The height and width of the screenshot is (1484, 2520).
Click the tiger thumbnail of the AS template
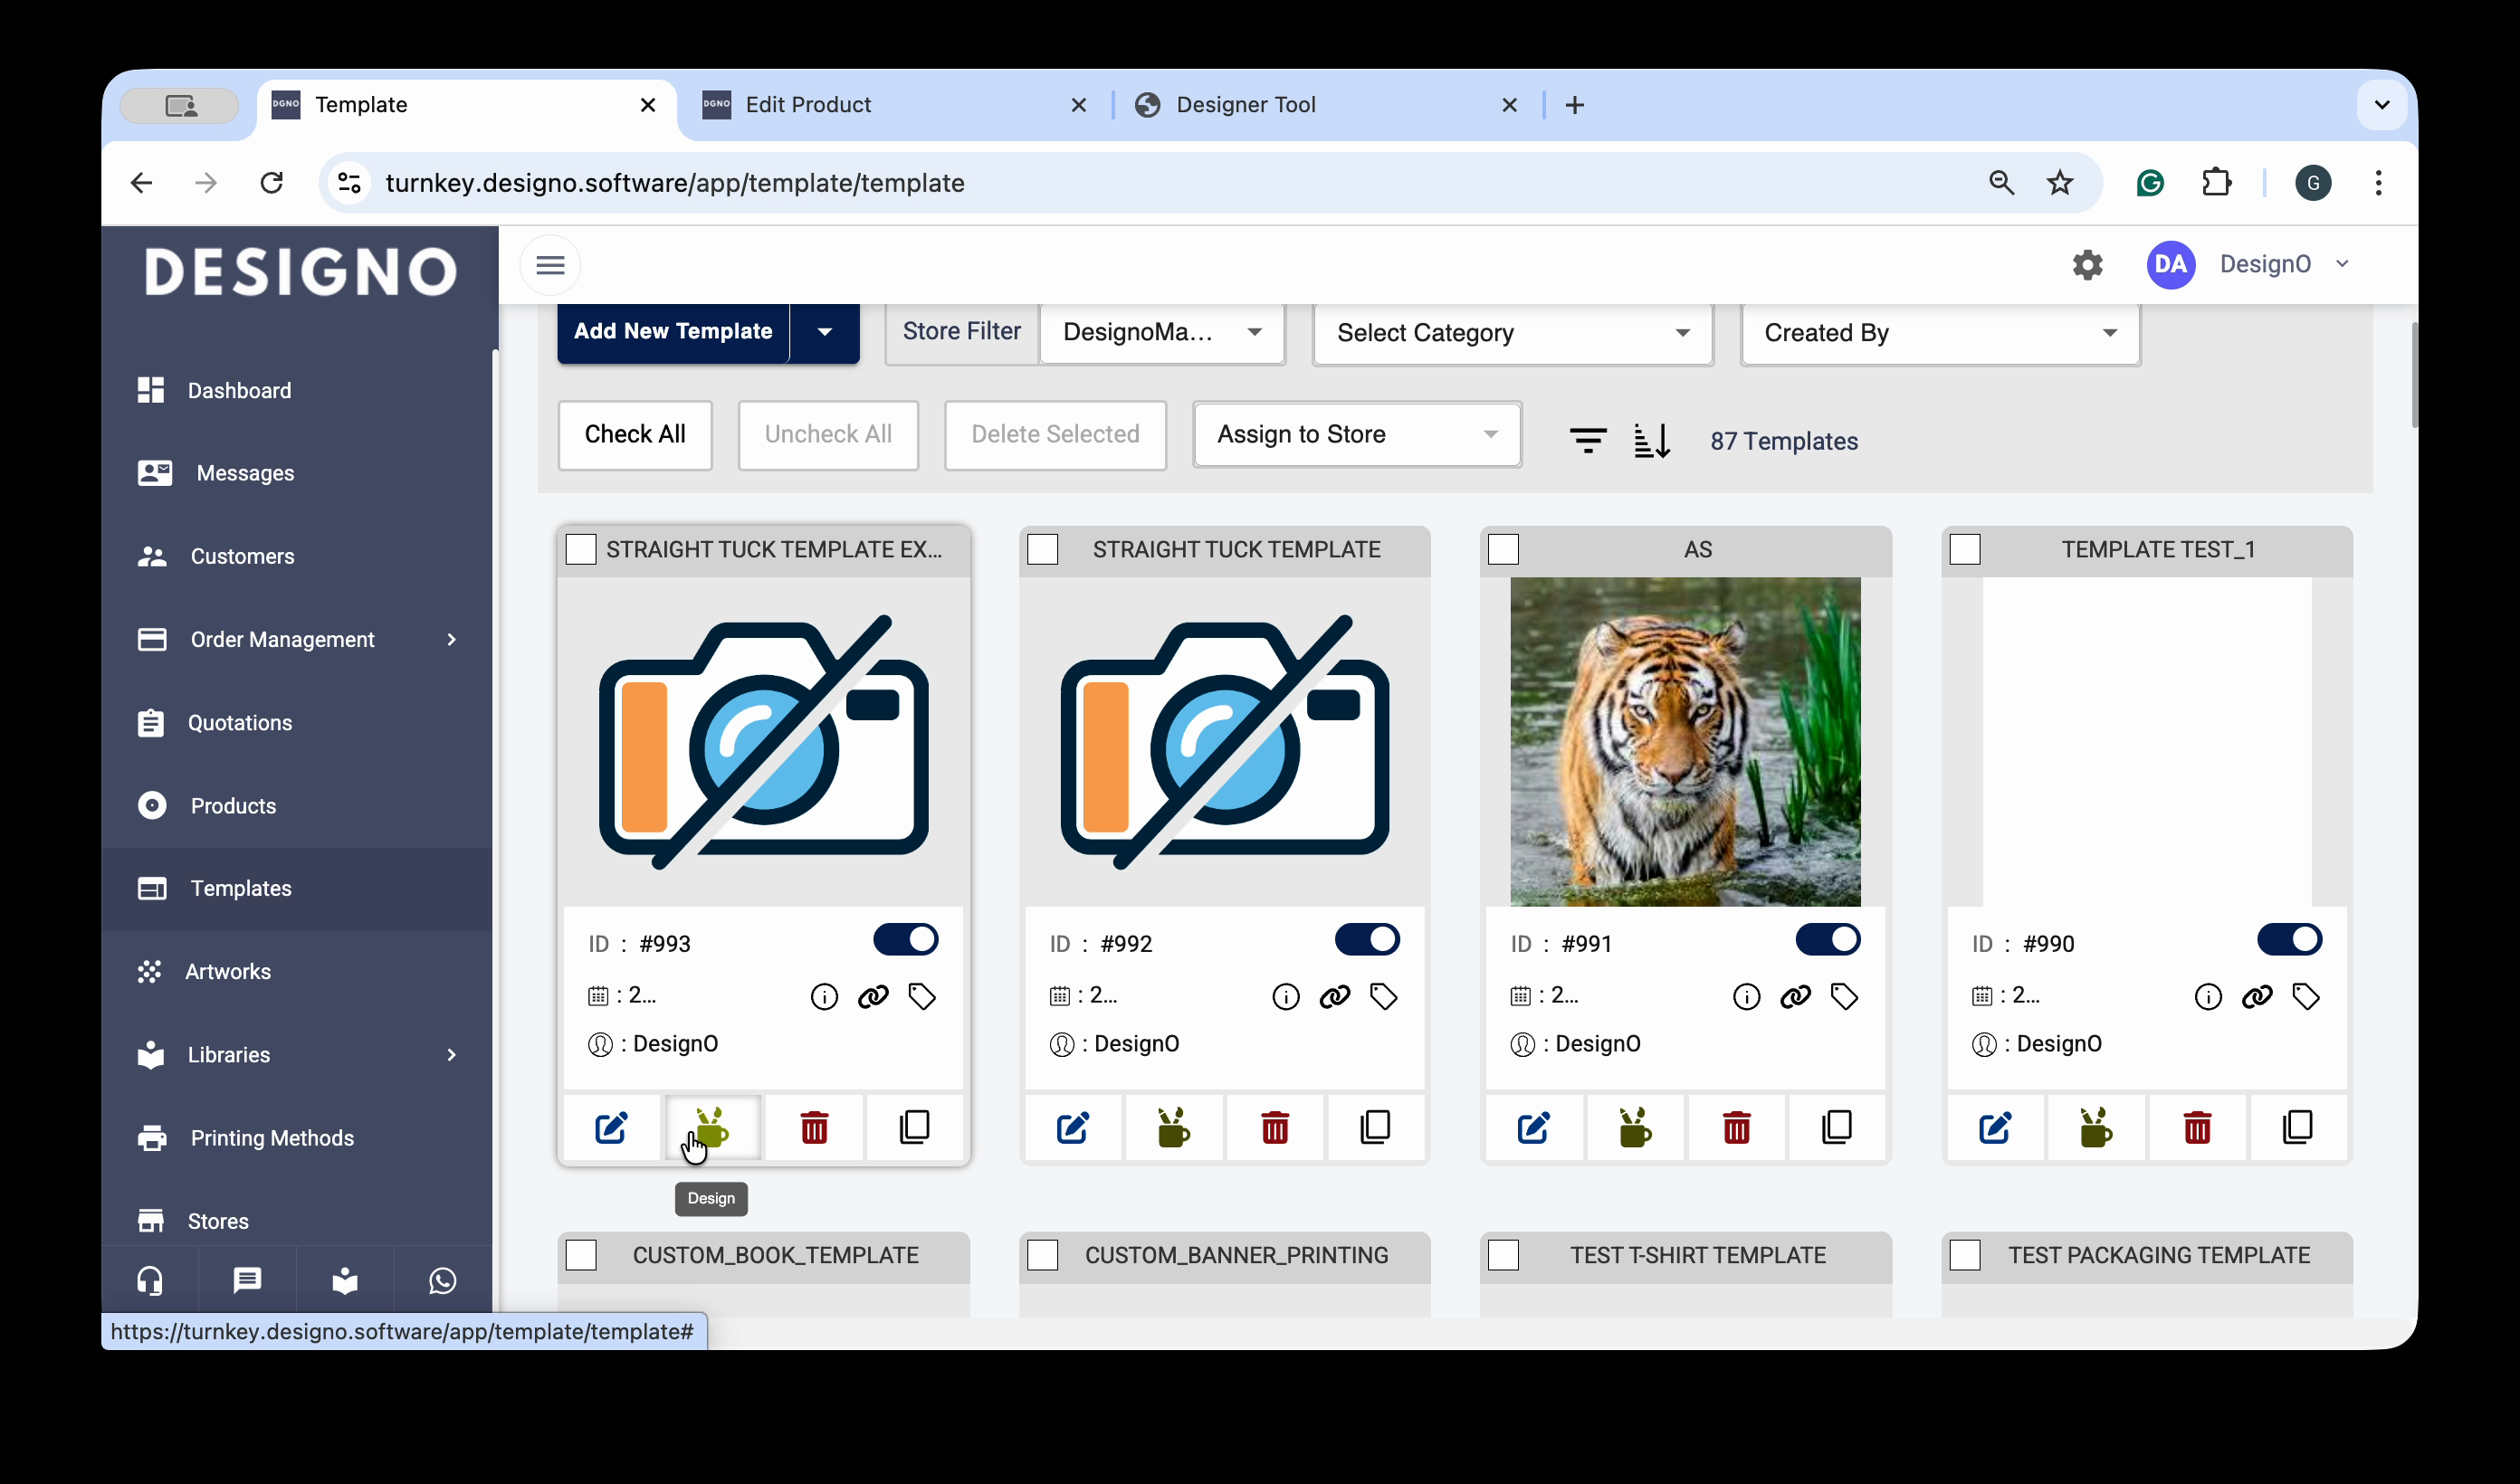coord(1685,741)
